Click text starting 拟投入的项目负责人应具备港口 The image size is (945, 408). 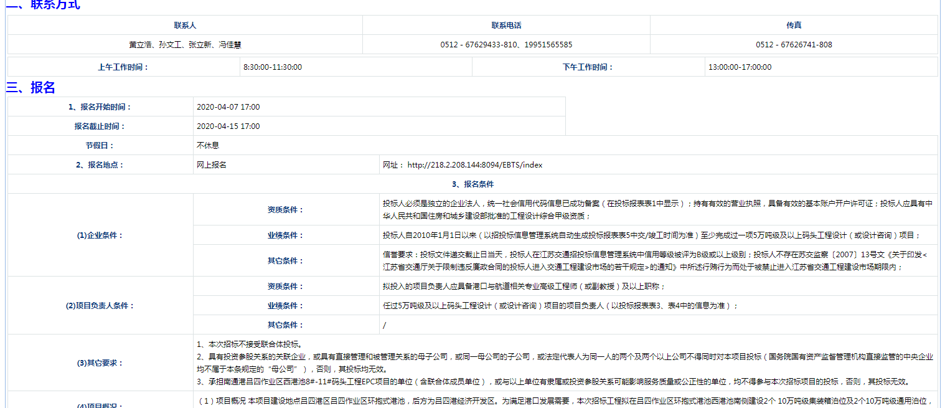[x=524, y=287]
